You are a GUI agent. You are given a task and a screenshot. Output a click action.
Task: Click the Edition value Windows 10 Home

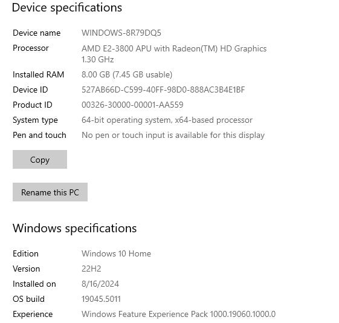[116, 253]
